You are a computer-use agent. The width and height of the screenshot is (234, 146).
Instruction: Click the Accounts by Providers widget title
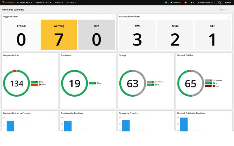129,17
